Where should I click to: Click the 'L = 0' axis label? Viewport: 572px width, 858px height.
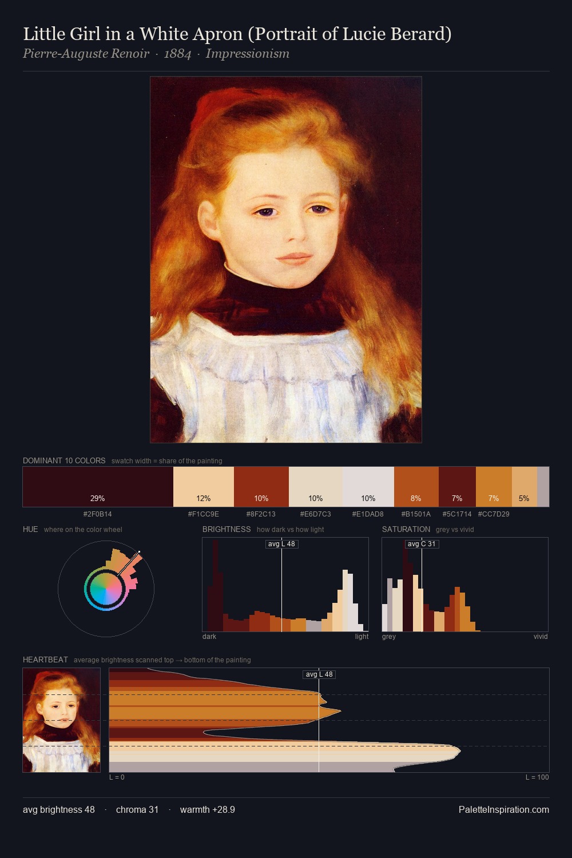click(x=117, y=777)
